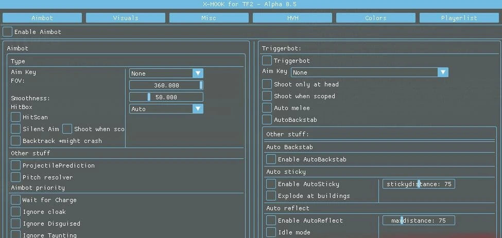502x238 pixels.
Task: Toggle Shoot when scoped in the Aimbot panel
Action: click(x=67, y=129)
